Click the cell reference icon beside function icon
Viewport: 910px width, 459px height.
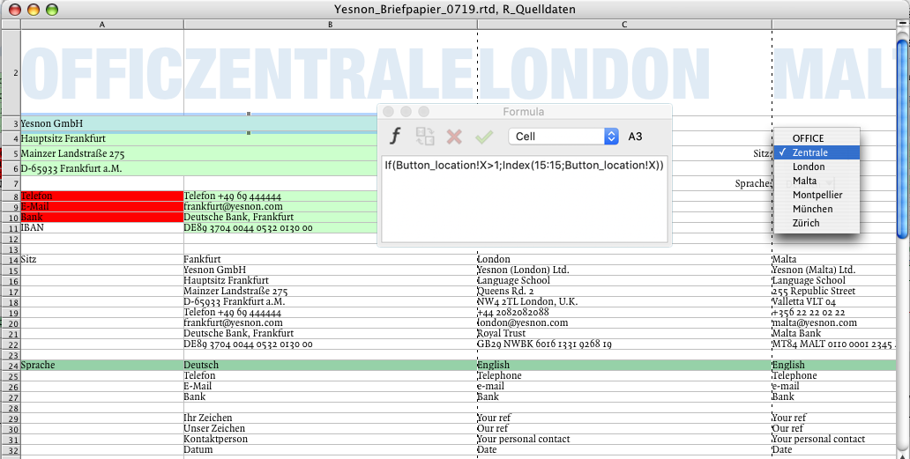(x=425, y=137)
